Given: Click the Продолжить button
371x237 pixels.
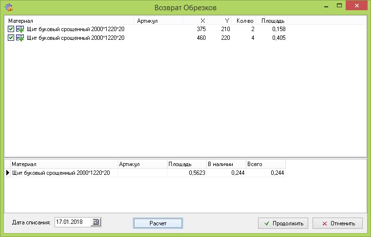Looking at the screenshot, I should click(283, 223).
